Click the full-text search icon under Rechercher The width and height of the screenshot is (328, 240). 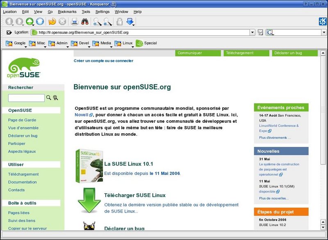pos(55,98)
